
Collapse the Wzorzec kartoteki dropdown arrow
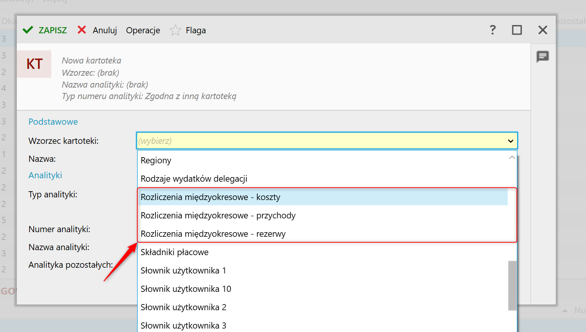[x=511, y=141]
